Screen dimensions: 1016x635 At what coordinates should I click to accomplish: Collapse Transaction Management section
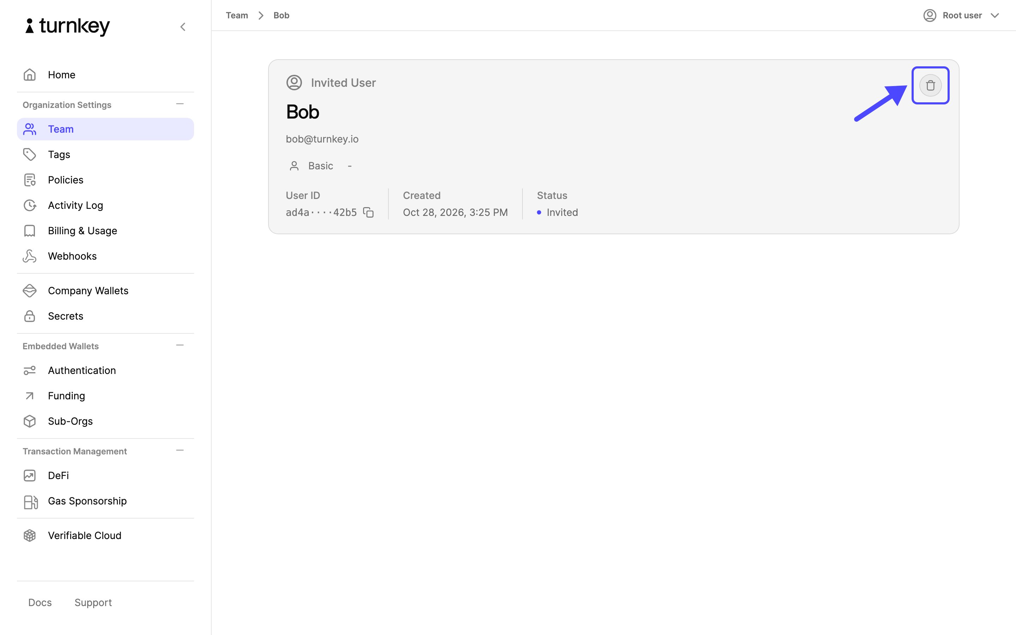click(x=180, y=450)
